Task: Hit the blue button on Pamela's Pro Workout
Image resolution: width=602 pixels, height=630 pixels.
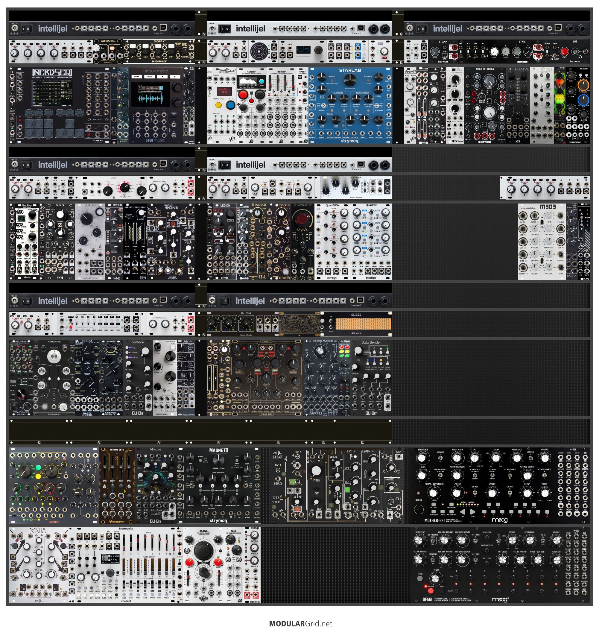Action: pyautogui.click(x=230, y=105)
